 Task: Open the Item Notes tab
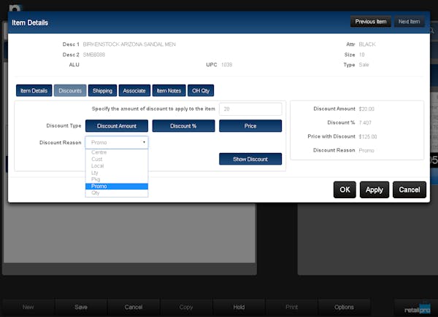(169, 90)
